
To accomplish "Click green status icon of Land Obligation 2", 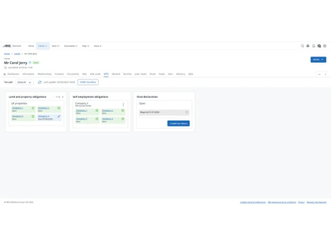I will [59, 108].
